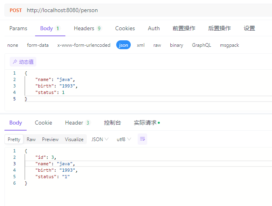Screen dimensions: 272x206
Task: Open the JSON format dropdown
Action: (100, 139)
